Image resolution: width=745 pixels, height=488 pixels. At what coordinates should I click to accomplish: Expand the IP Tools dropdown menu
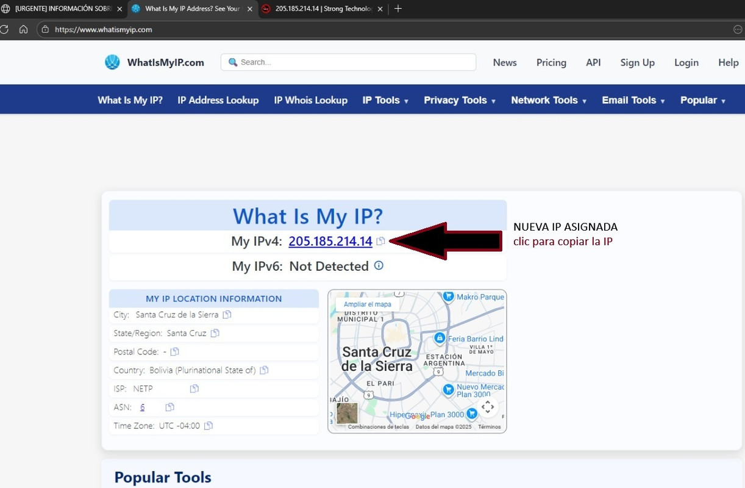pos(385,100)
